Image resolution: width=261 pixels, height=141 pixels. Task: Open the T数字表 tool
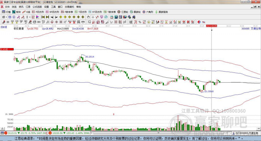(x=110, y=12)
